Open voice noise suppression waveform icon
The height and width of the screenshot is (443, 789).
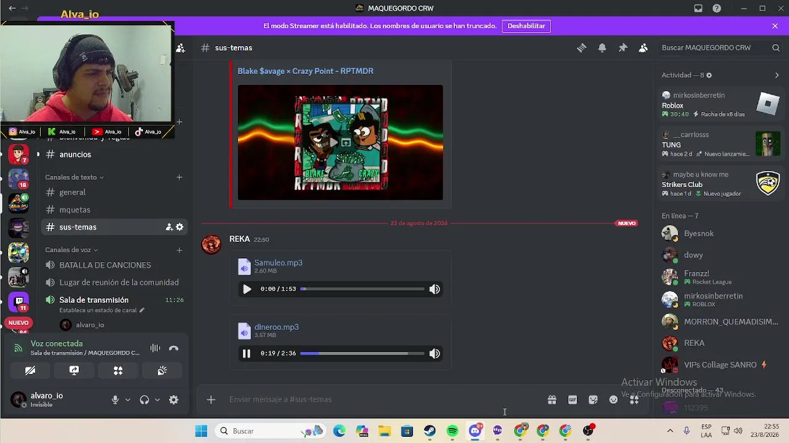(x=155, y=348)
